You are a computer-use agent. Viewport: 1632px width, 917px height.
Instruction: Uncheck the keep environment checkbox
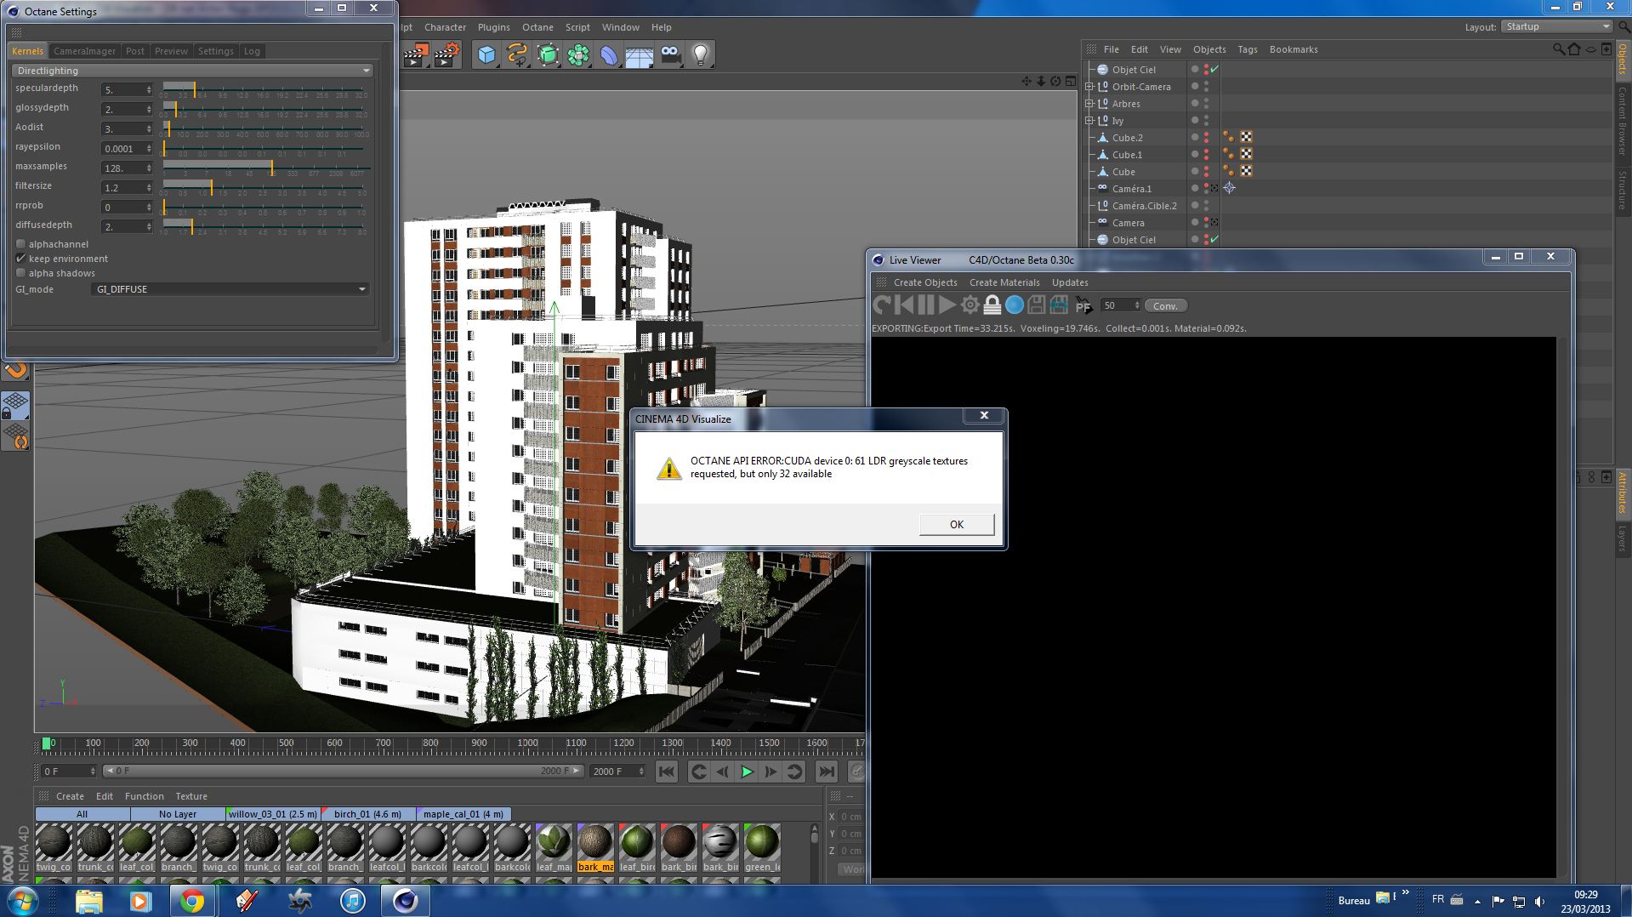(21, 259)
